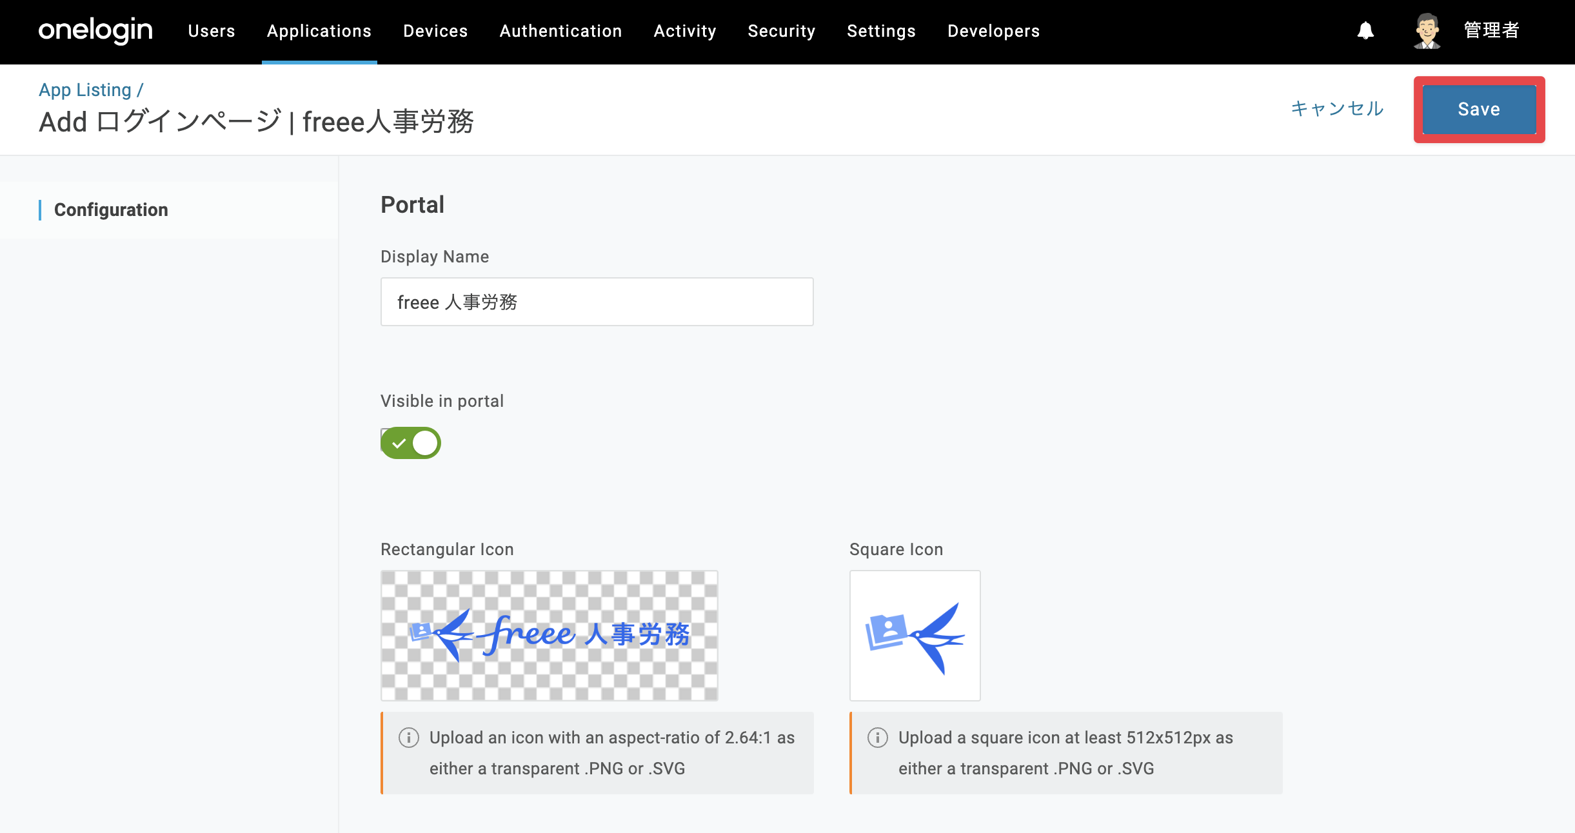The image size is (1575, 833).
Task: Click the Save button
Action: click(1480, 110)
